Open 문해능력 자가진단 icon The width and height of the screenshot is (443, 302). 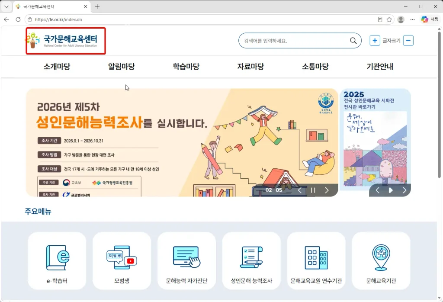coord(186,257)
